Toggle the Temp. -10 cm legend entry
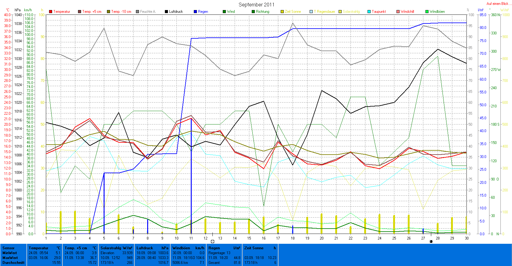The width and height of the screenshot is (512, 266). [x=108, y=12]
